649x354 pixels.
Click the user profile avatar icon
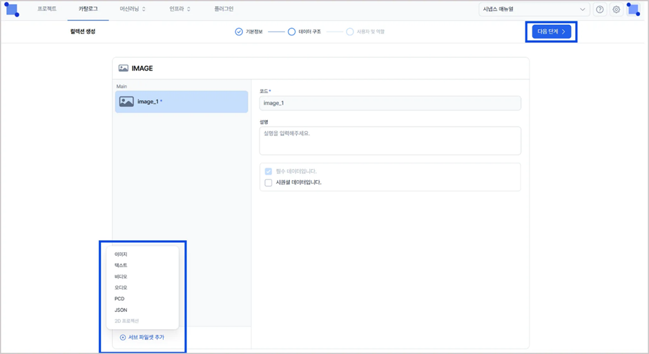click(x=633, y=9)
